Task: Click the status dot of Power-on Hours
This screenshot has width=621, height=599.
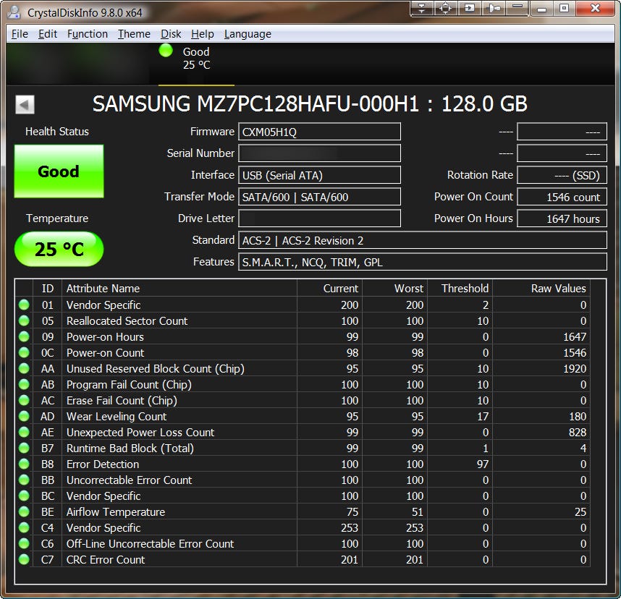Action: [24, 336]
